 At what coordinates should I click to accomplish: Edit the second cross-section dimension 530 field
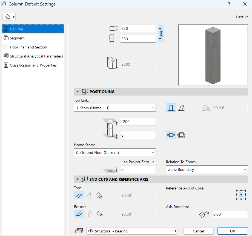pyautogui.click(x=138, y=39)
